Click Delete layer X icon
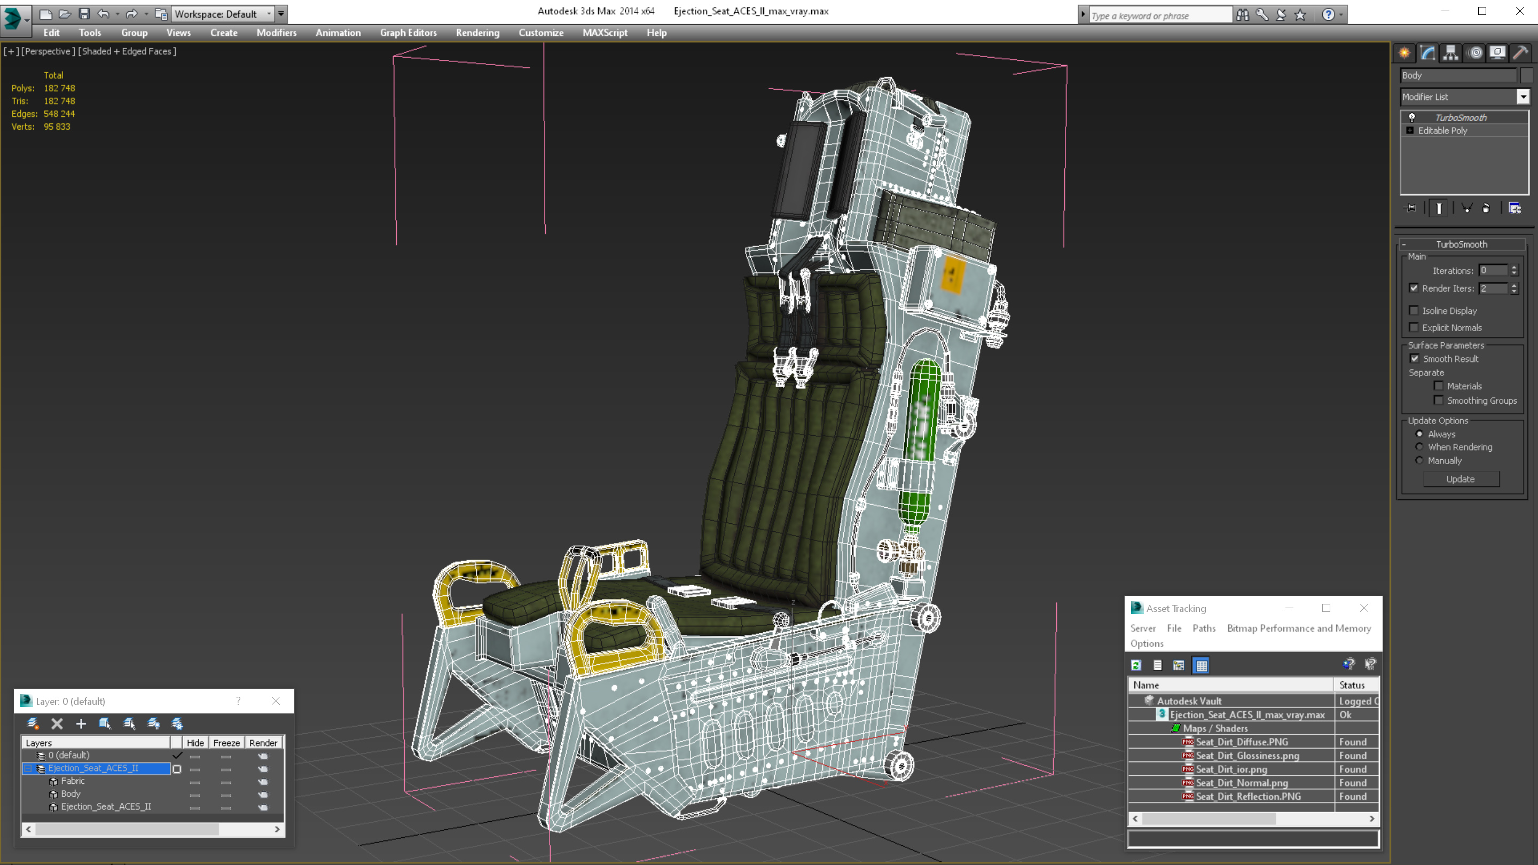 tap(57, 724)
